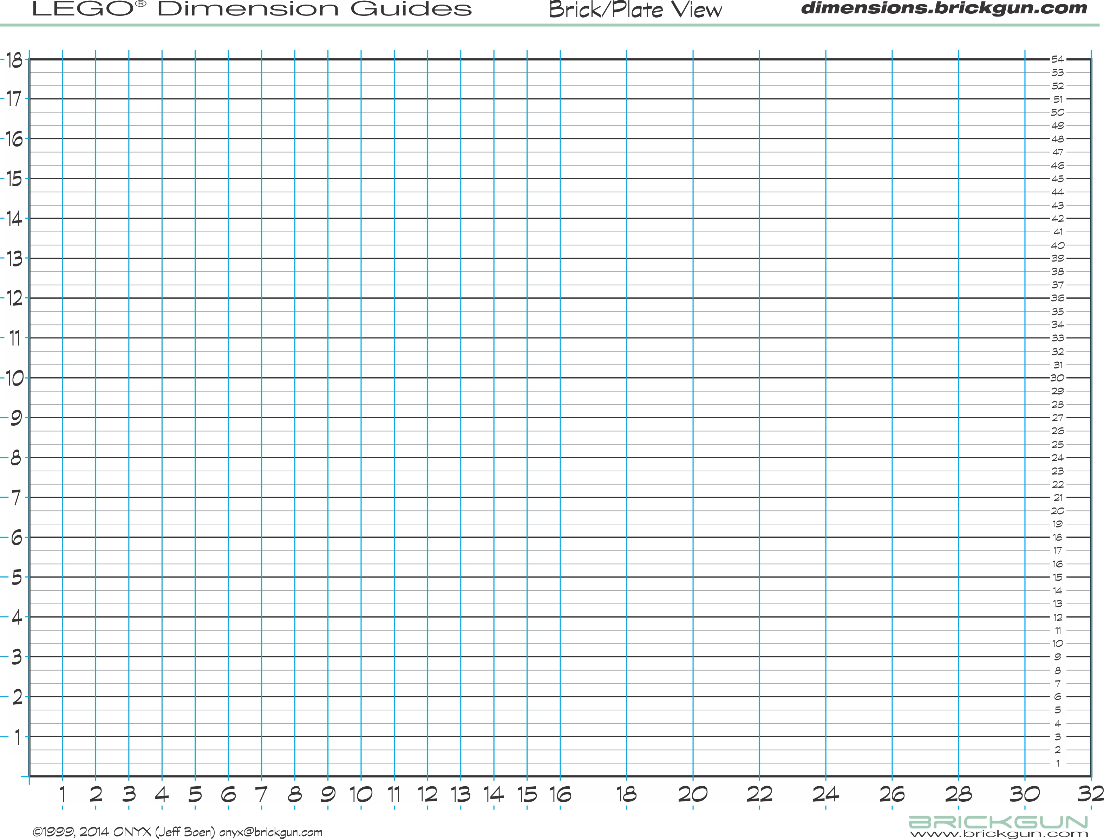The width and height of the screenshot is (1104, 839).
Task: Select bottom-axis stud number 9
Action: (x=328, y=794)
